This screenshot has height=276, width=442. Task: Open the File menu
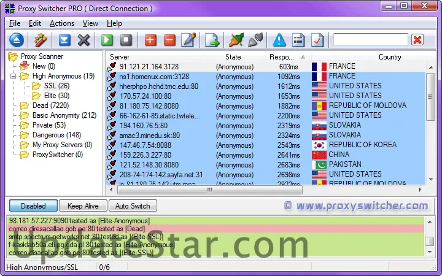coord(15,23)
